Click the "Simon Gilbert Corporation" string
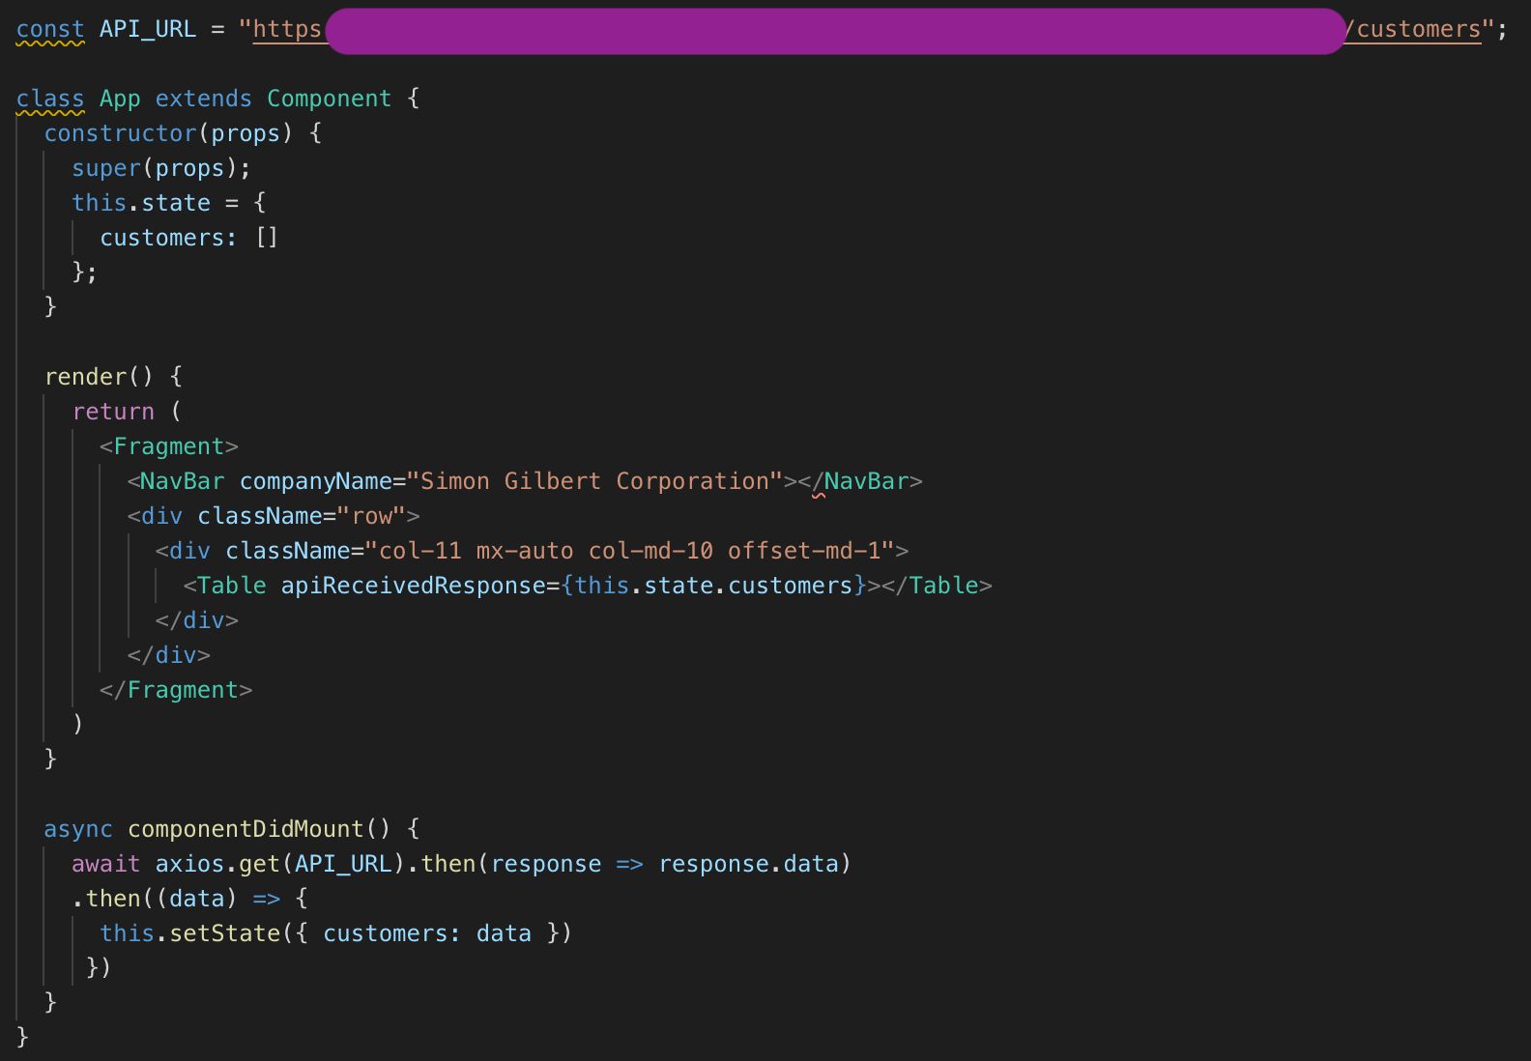 594,481
